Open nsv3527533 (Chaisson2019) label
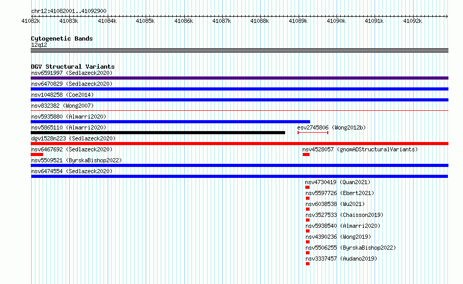 (344, 215)
